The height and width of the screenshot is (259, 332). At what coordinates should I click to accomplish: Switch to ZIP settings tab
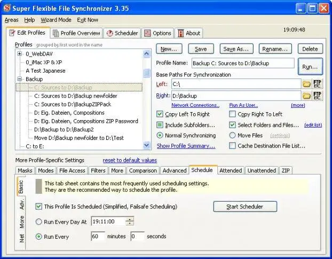click(286, 170)
